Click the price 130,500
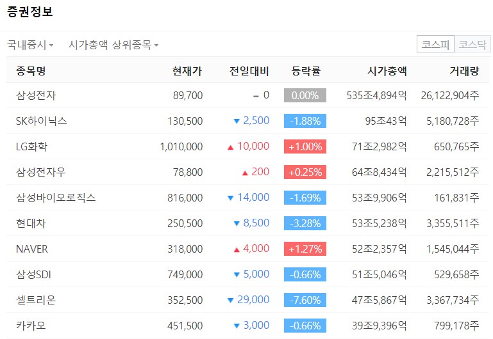Viewport: 493px width, 339px height. tap(185, 121)
